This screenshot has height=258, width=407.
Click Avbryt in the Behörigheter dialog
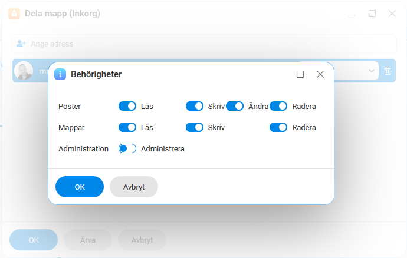pyautogui.click(x=134, y=187)
